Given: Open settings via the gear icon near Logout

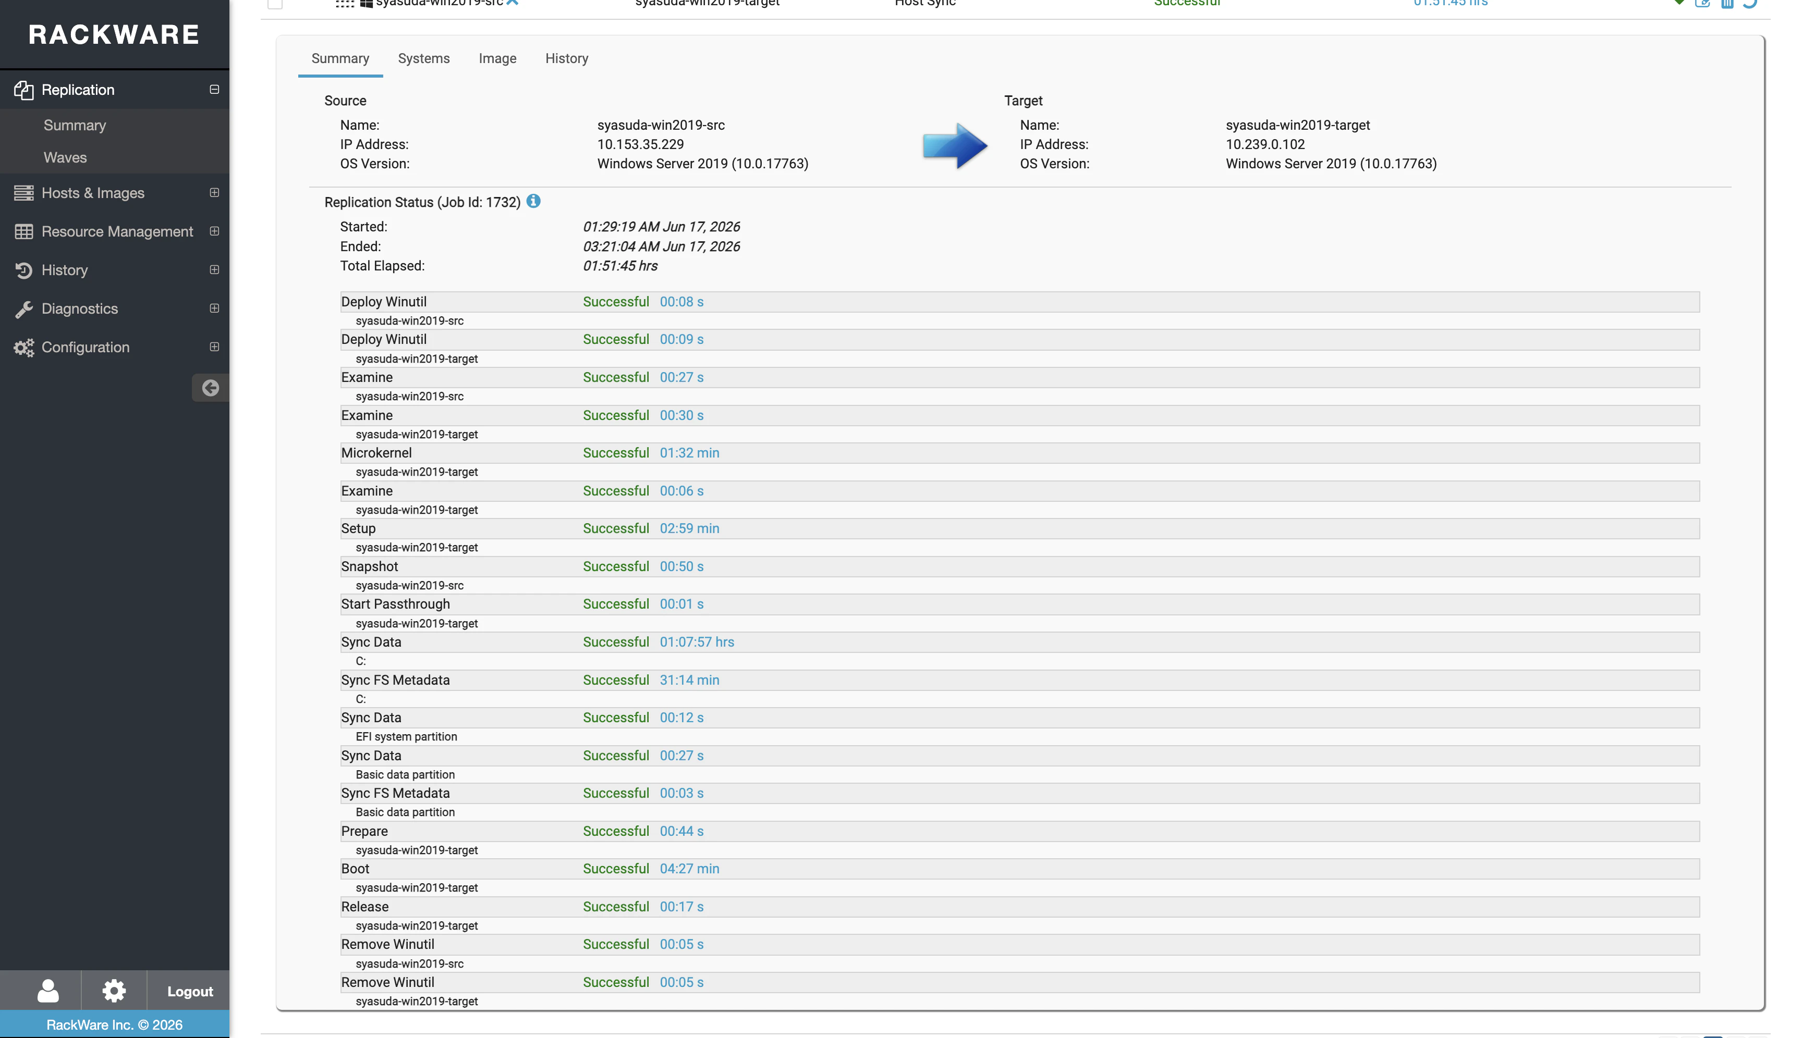Looking at the screenshot, I should [114, 990].
